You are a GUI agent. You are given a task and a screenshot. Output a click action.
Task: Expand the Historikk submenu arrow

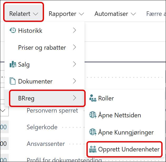click(75, 31)
